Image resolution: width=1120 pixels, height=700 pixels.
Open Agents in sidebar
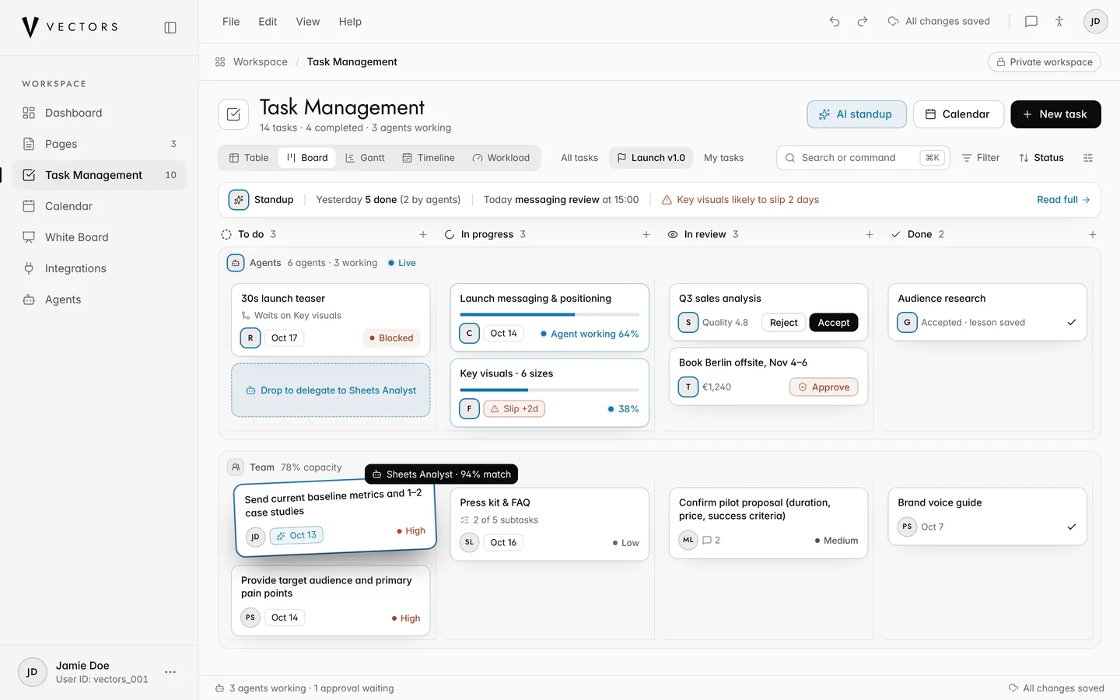click(x=99, y=299)
